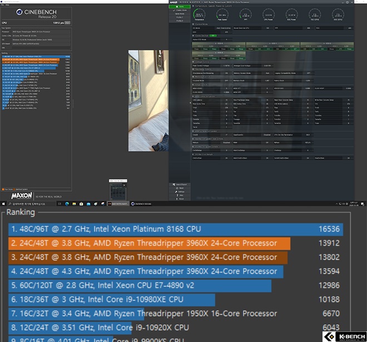Screen dimensions: 367x342
Task: Click the PPT gauge
Action: coord(245,15)
